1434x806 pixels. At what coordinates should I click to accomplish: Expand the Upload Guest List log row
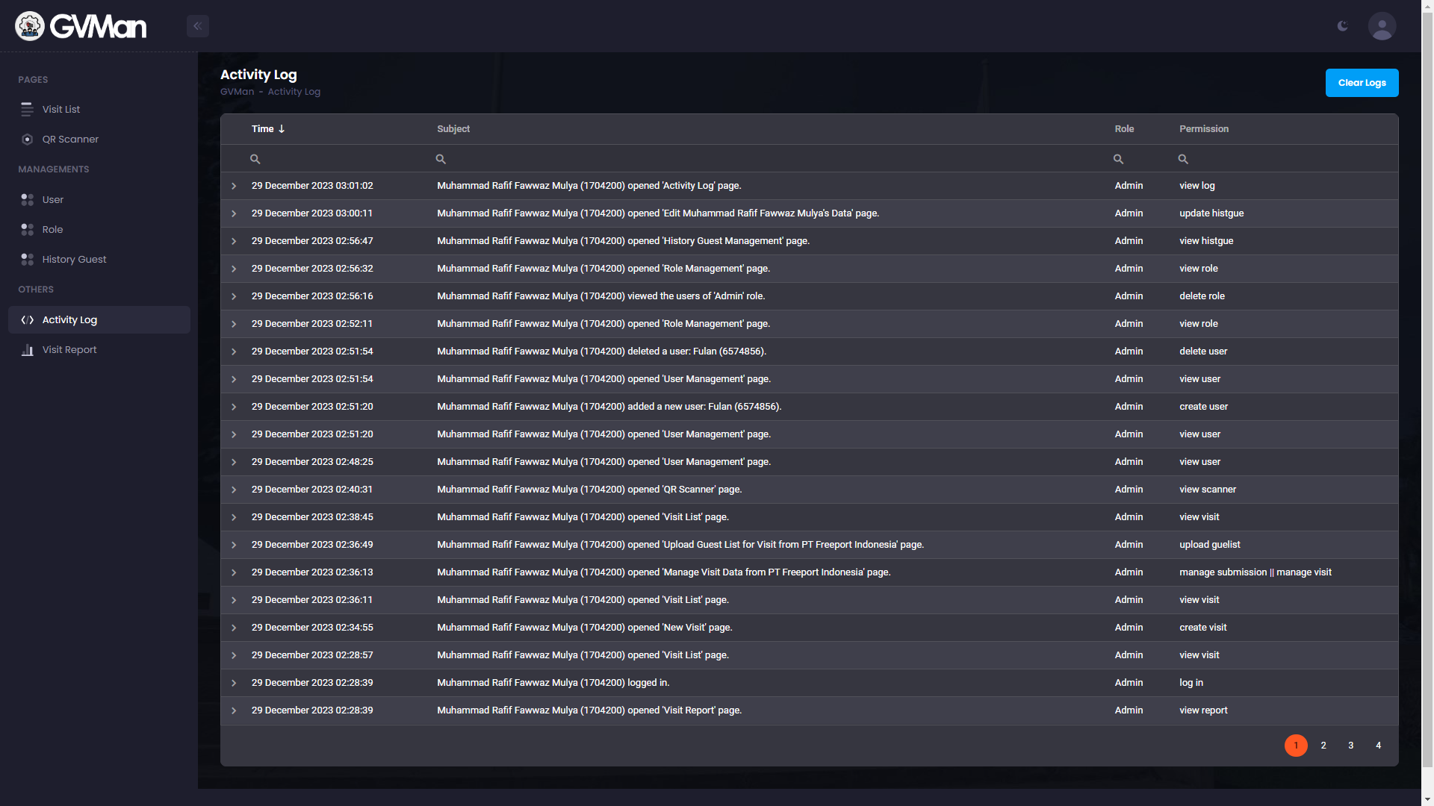(234, 545)
